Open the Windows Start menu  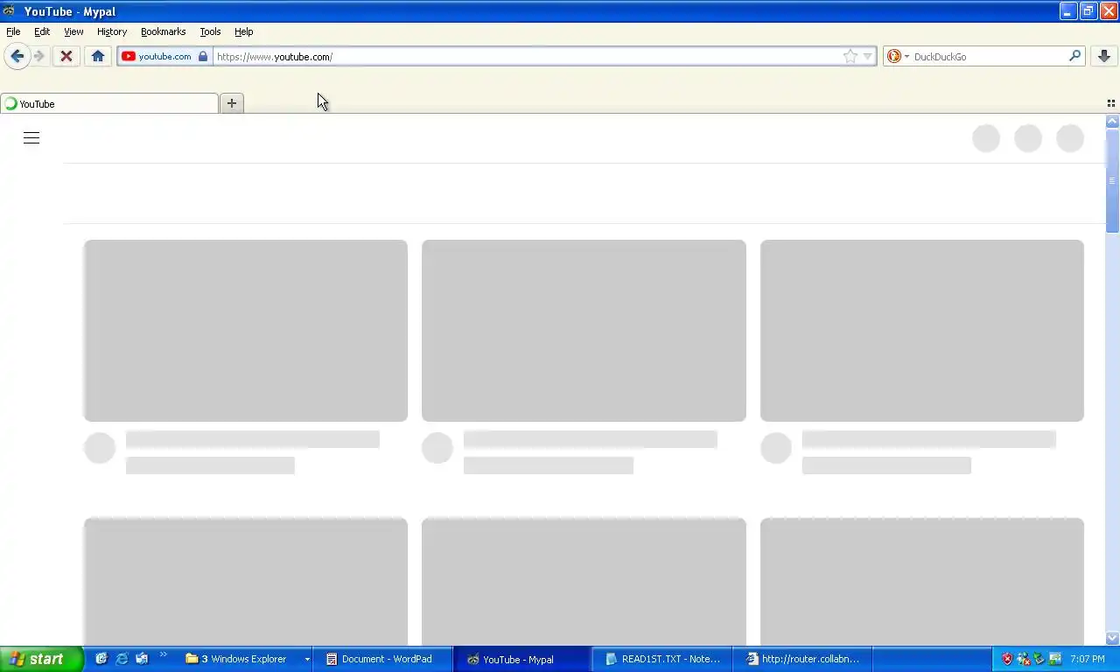coord(42,659)
